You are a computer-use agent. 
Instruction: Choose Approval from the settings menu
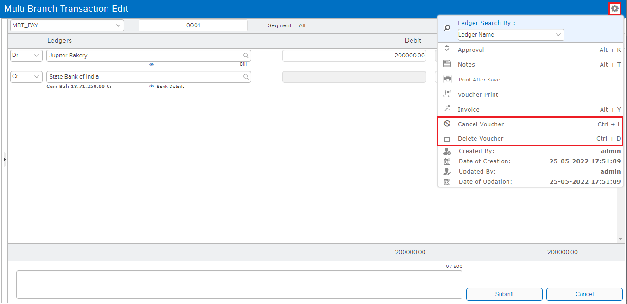coord(471,50)
